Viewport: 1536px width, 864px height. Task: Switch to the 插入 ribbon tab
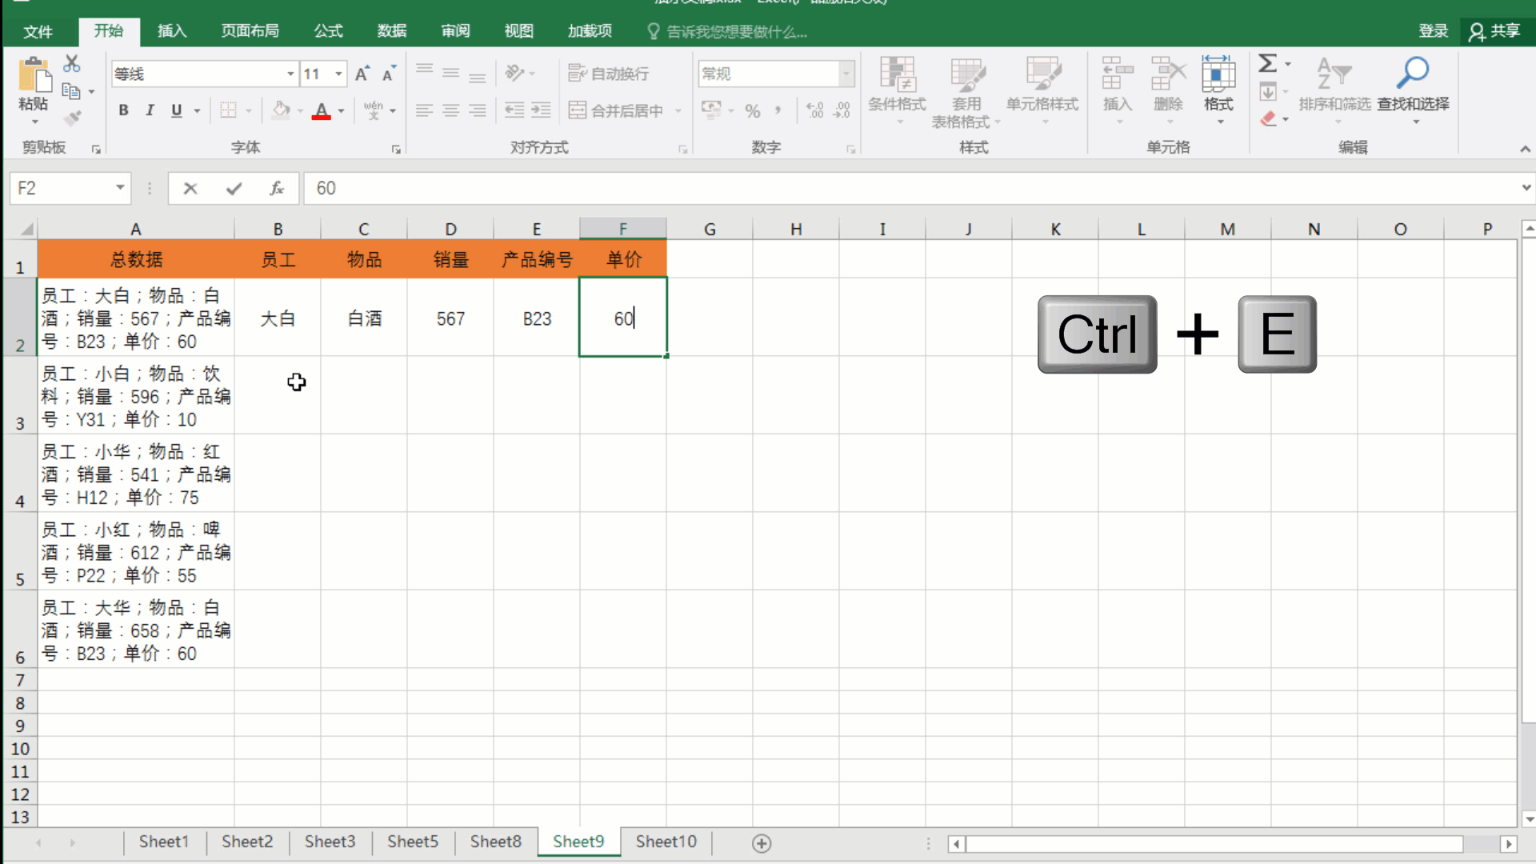pos(171,31)
